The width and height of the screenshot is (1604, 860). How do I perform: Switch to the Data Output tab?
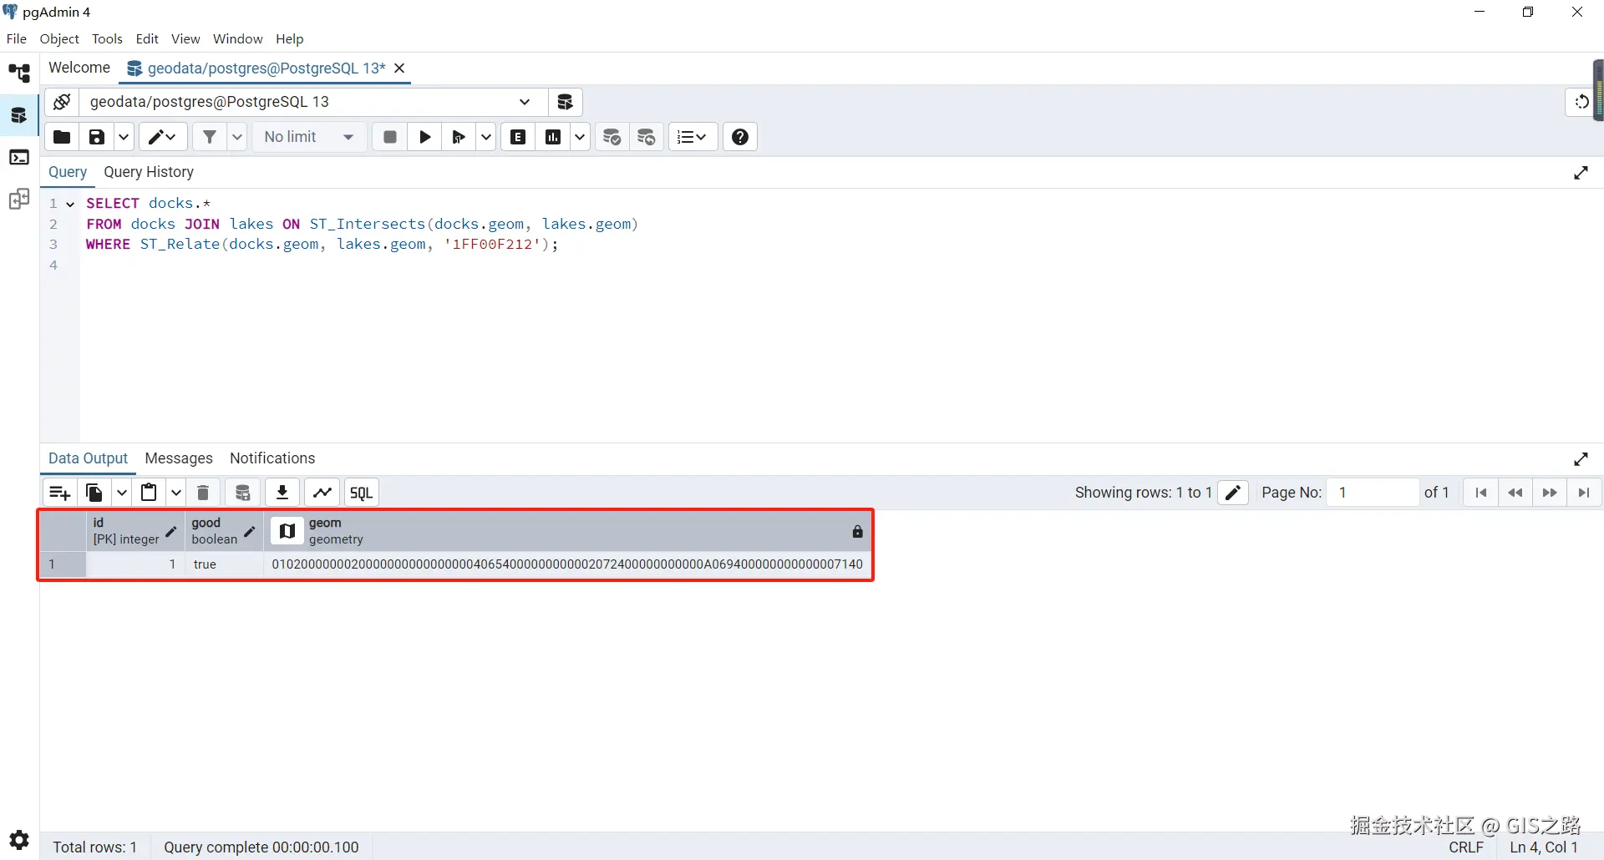tap(88, 458)
